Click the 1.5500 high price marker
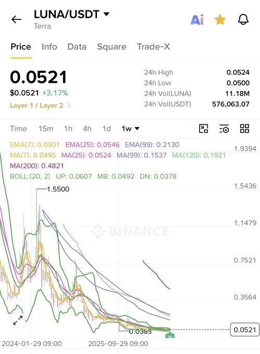This screenshot has width=260, height=354. [58, 189]
